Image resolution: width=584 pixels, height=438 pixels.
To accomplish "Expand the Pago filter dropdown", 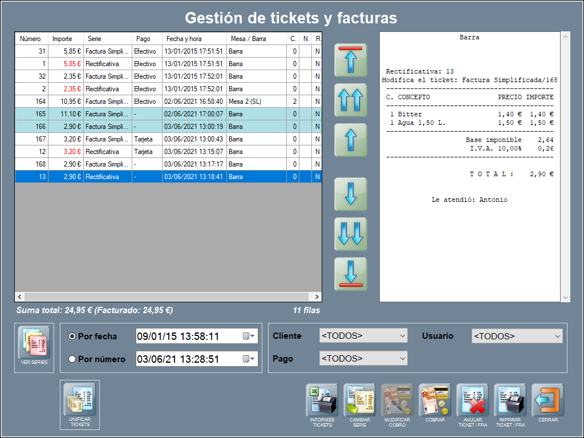I will coord(363,359).
